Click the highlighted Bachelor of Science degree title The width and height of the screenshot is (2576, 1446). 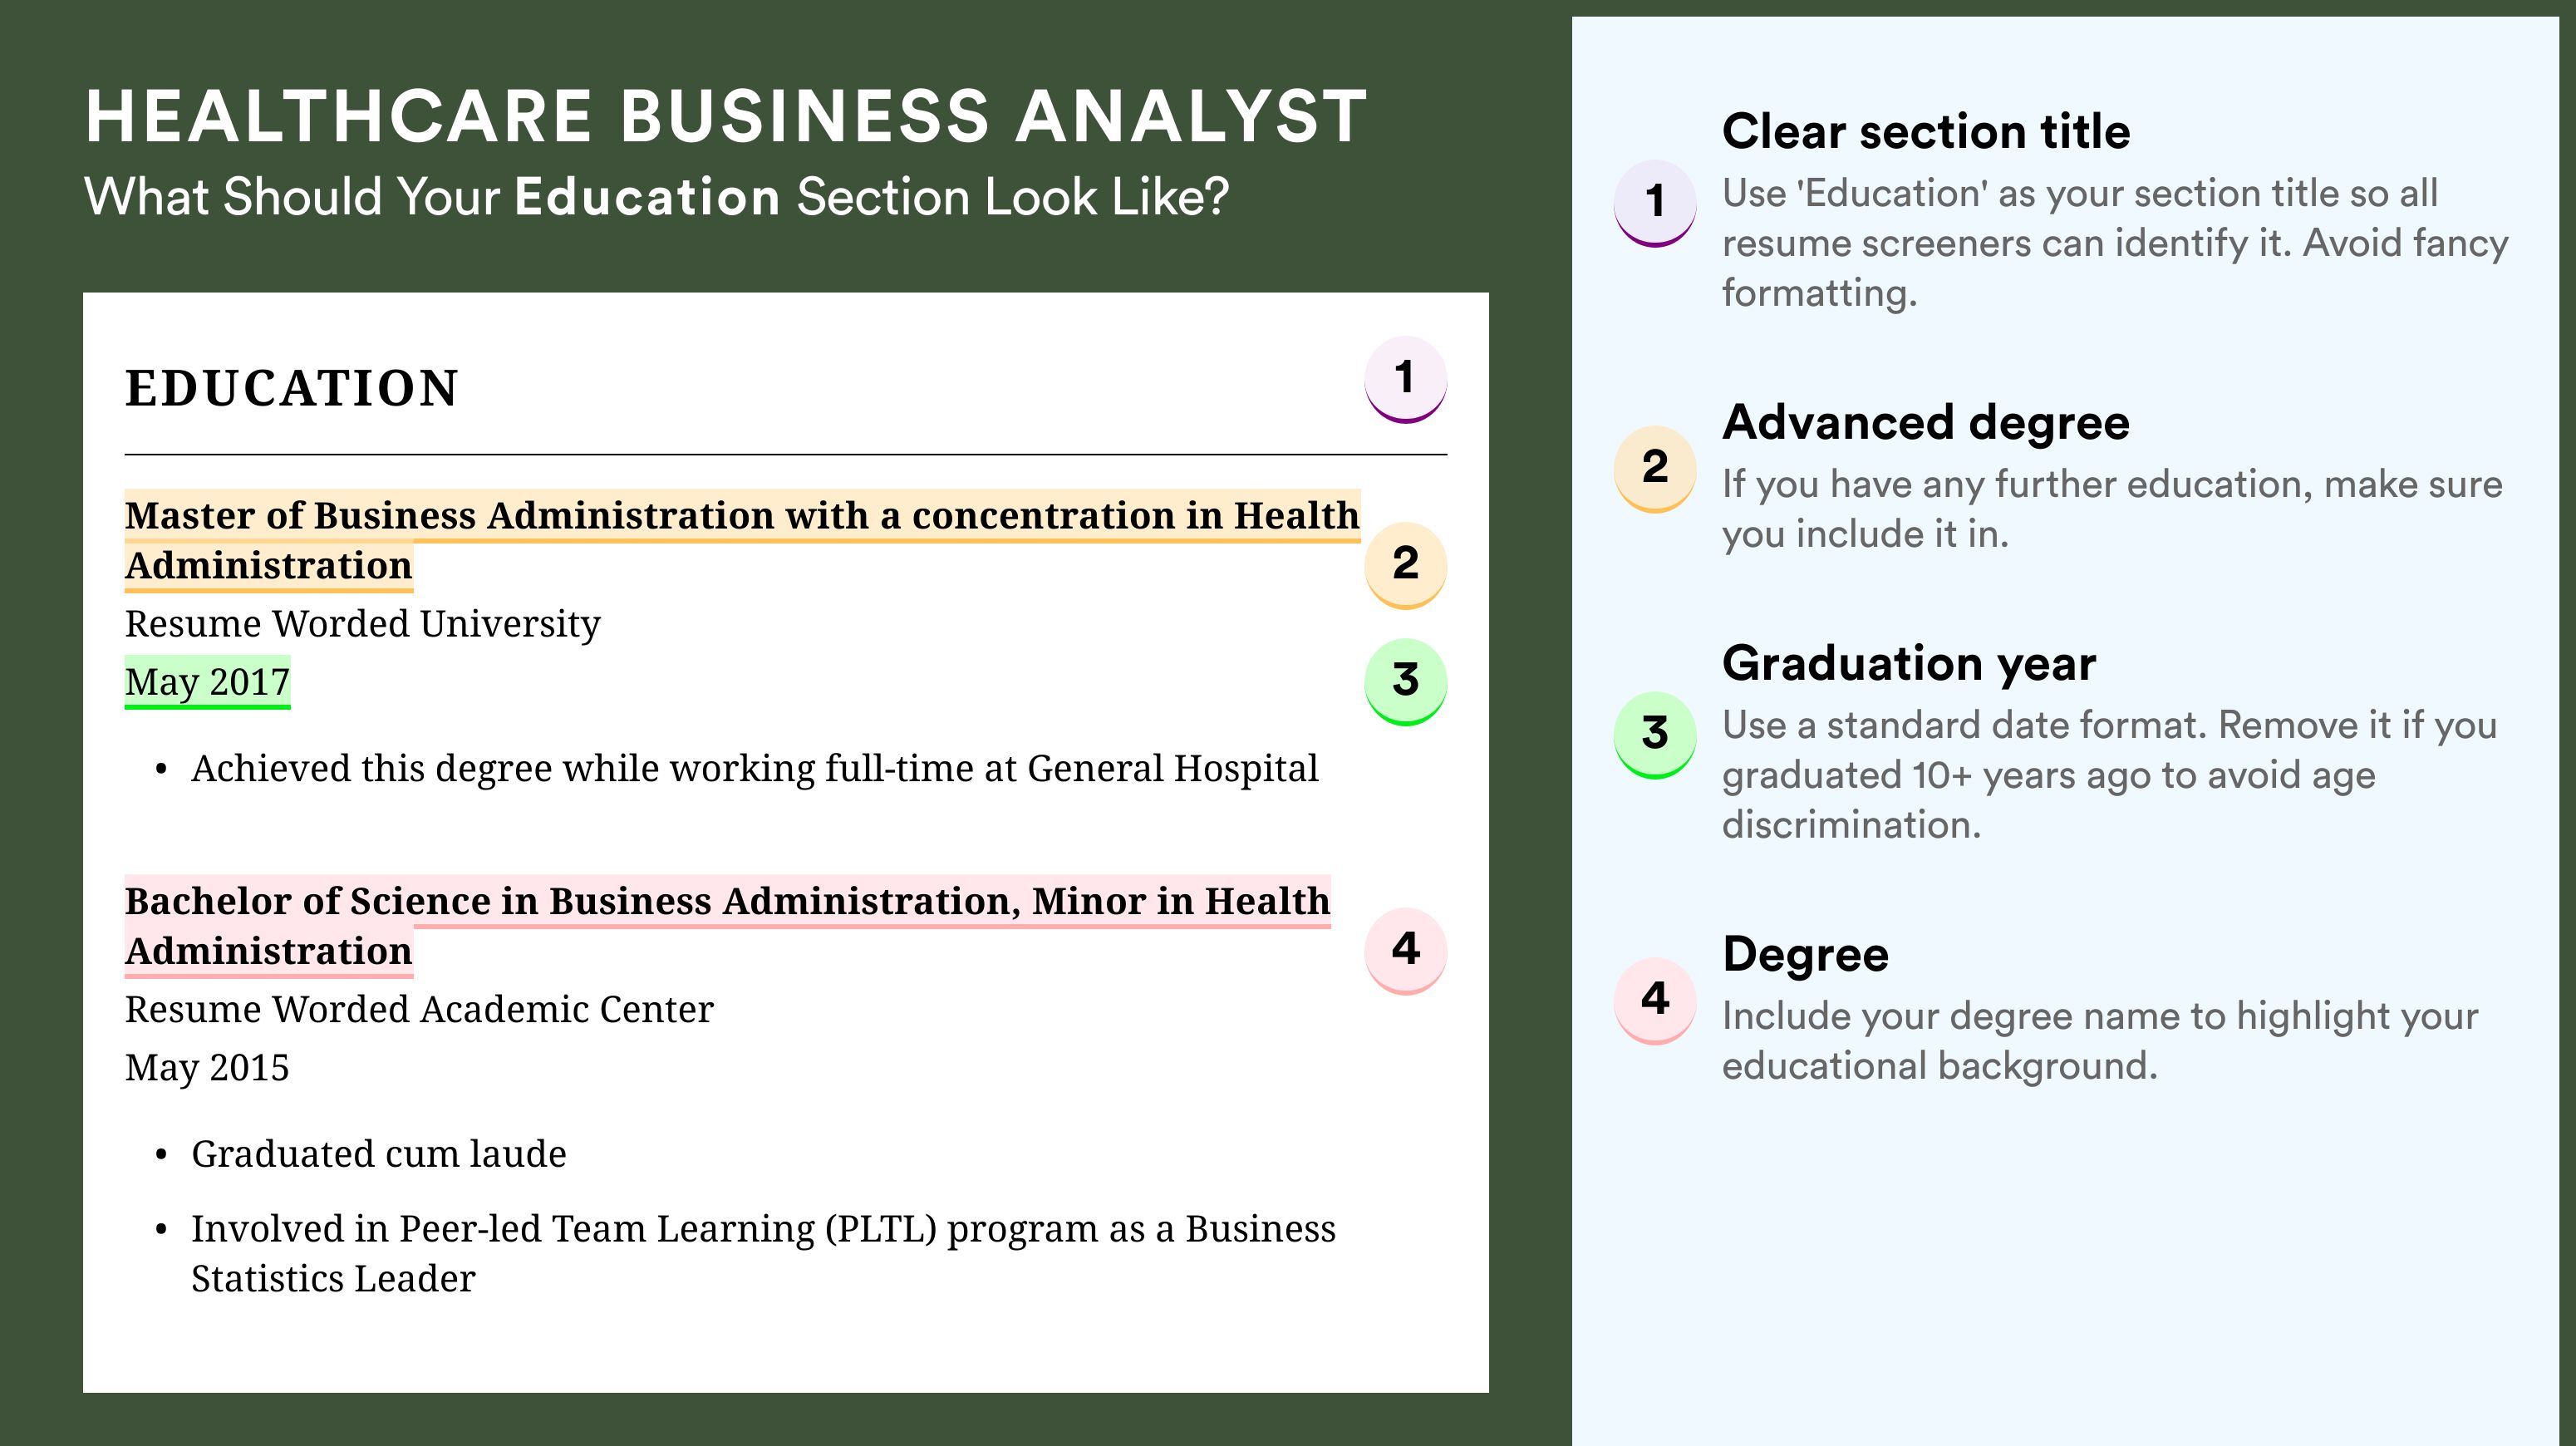tap(727, 926)
